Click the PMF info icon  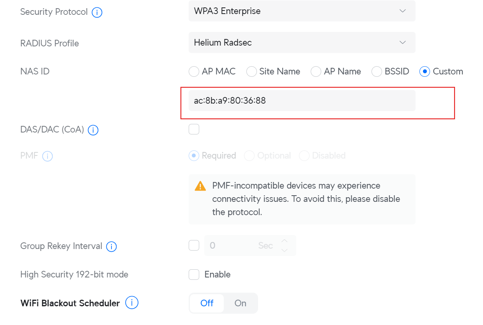tap(47, 156)
